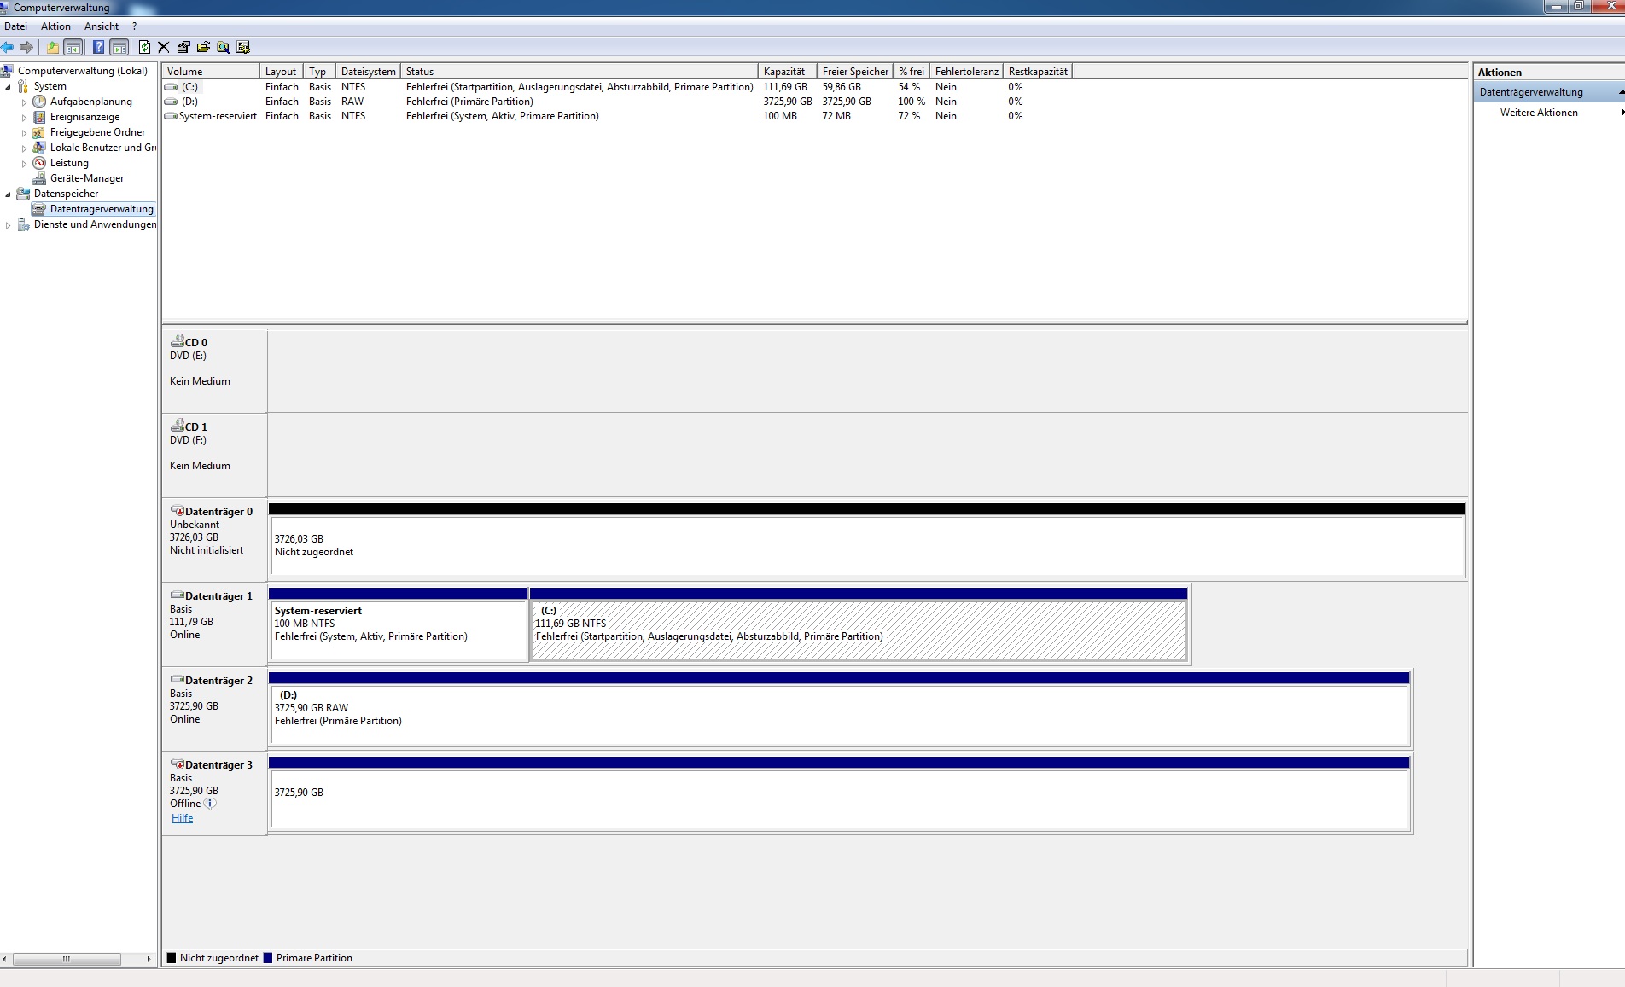1625x987 pixels.
Task: Expand the Leistung node
Action: click(x=24, y=164)
